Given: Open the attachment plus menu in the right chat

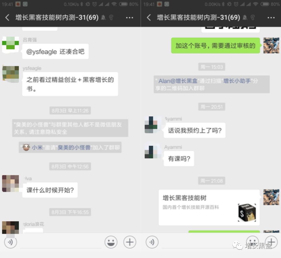Looking at the screenshot, I should tap(271, 242).
